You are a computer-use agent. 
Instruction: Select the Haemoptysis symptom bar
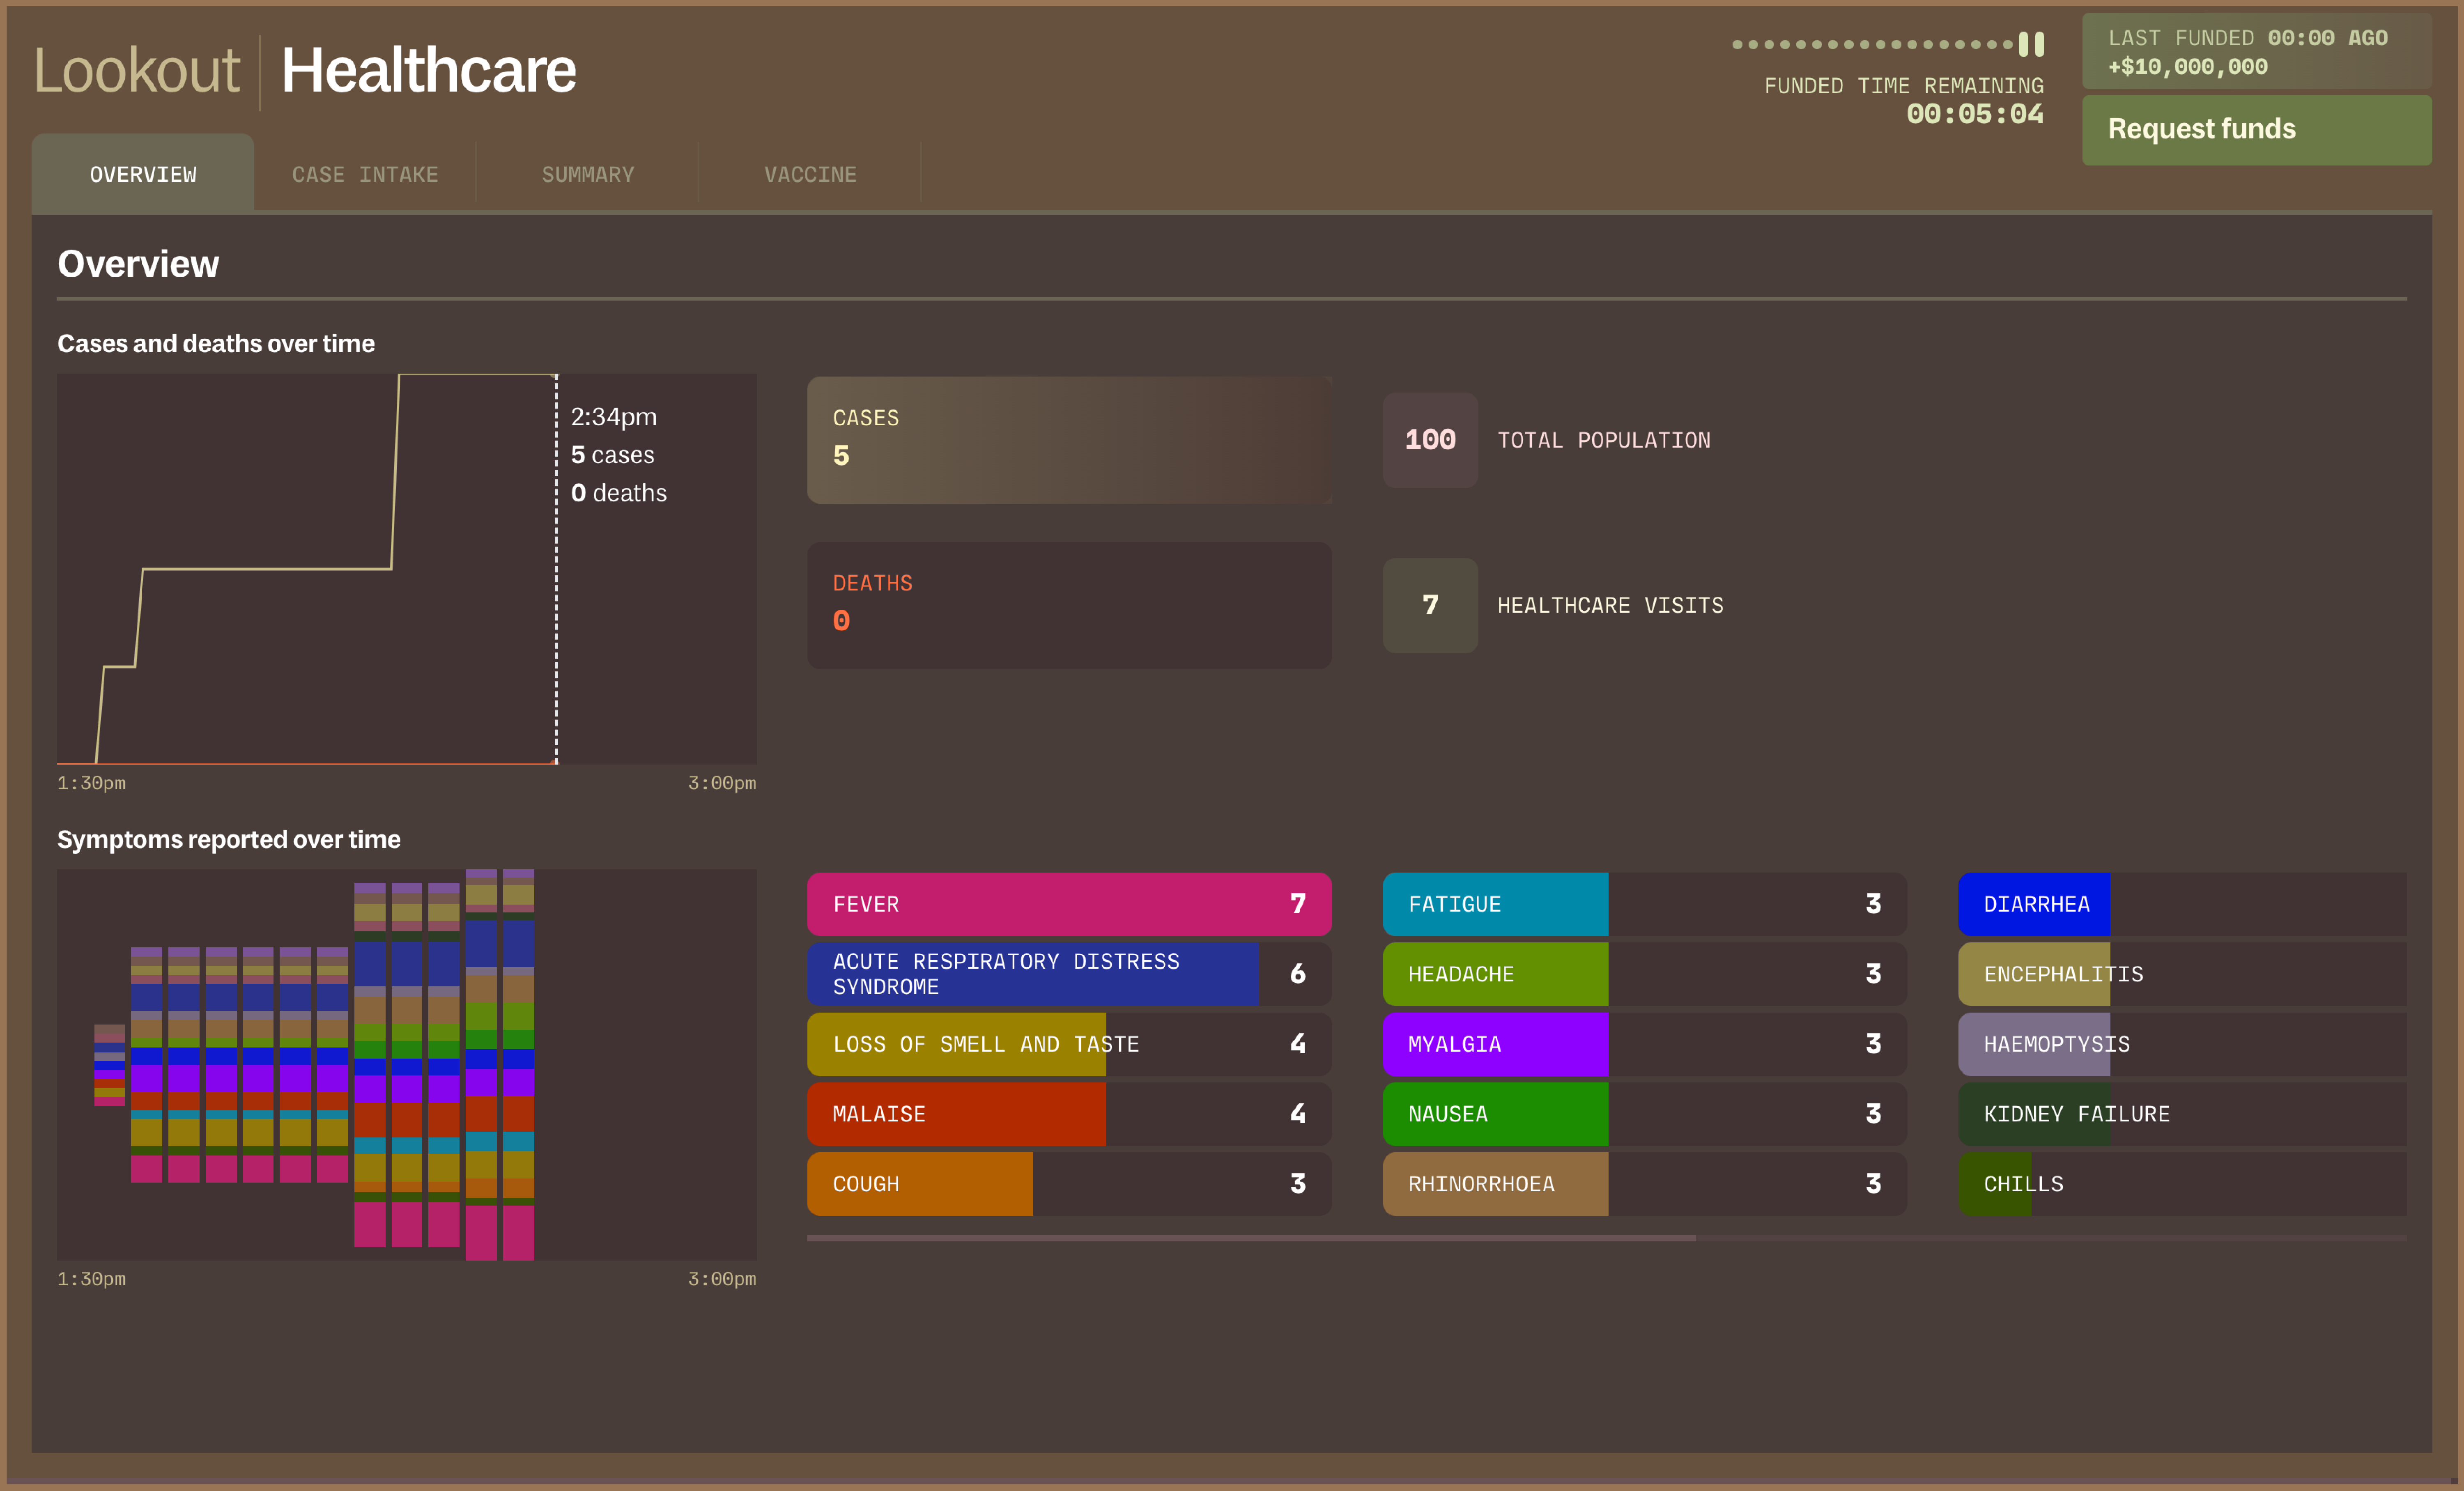(2182, 1044)
